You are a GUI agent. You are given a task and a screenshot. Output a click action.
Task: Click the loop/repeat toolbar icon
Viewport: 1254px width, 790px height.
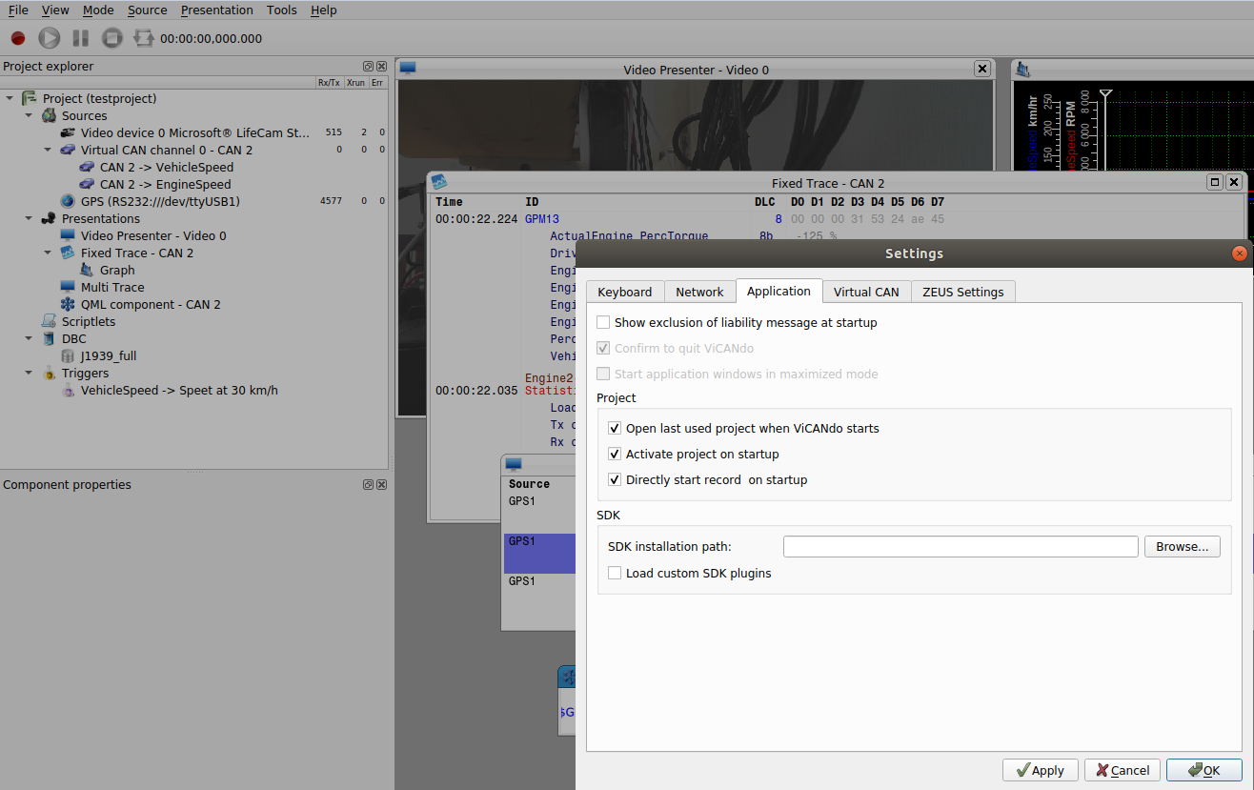tap(144, 38)
